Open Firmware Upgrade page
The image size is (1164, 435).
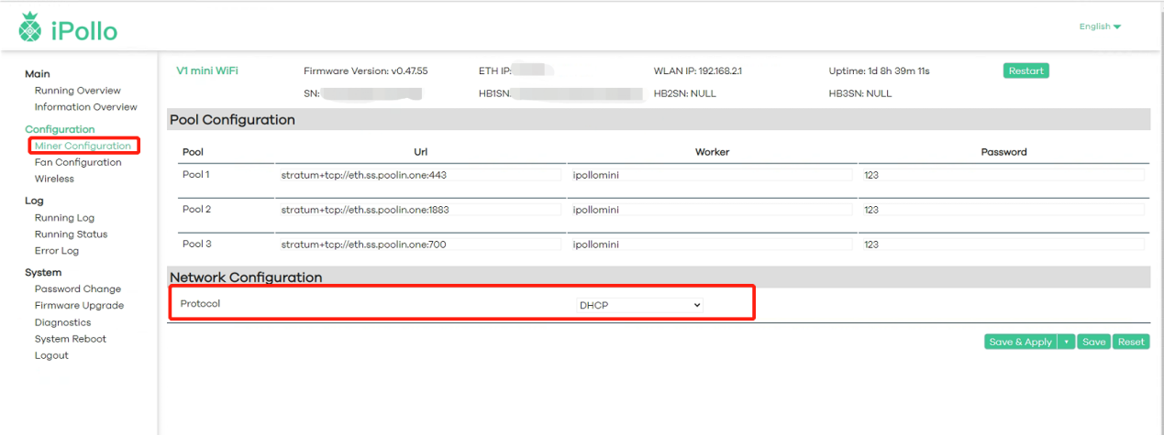point(79,306)
